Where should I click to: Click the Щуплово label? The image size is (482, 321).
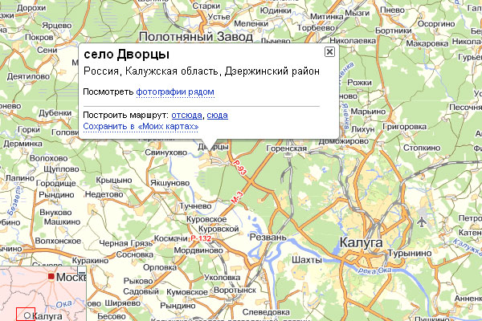[x=61, y=169]
